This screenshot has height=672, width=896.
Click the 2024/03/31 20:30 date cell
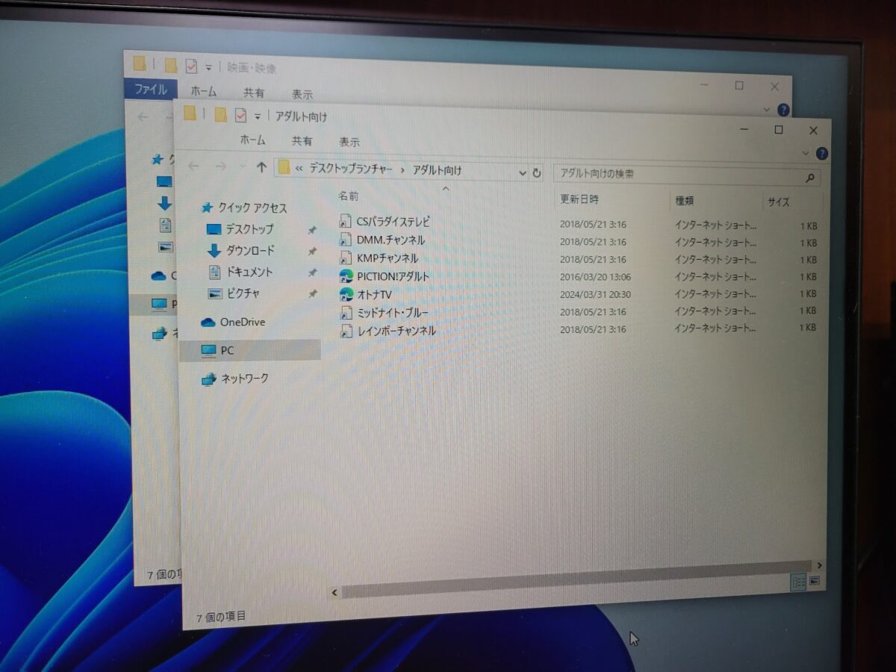pyautogui.click(x=595, y=295)
